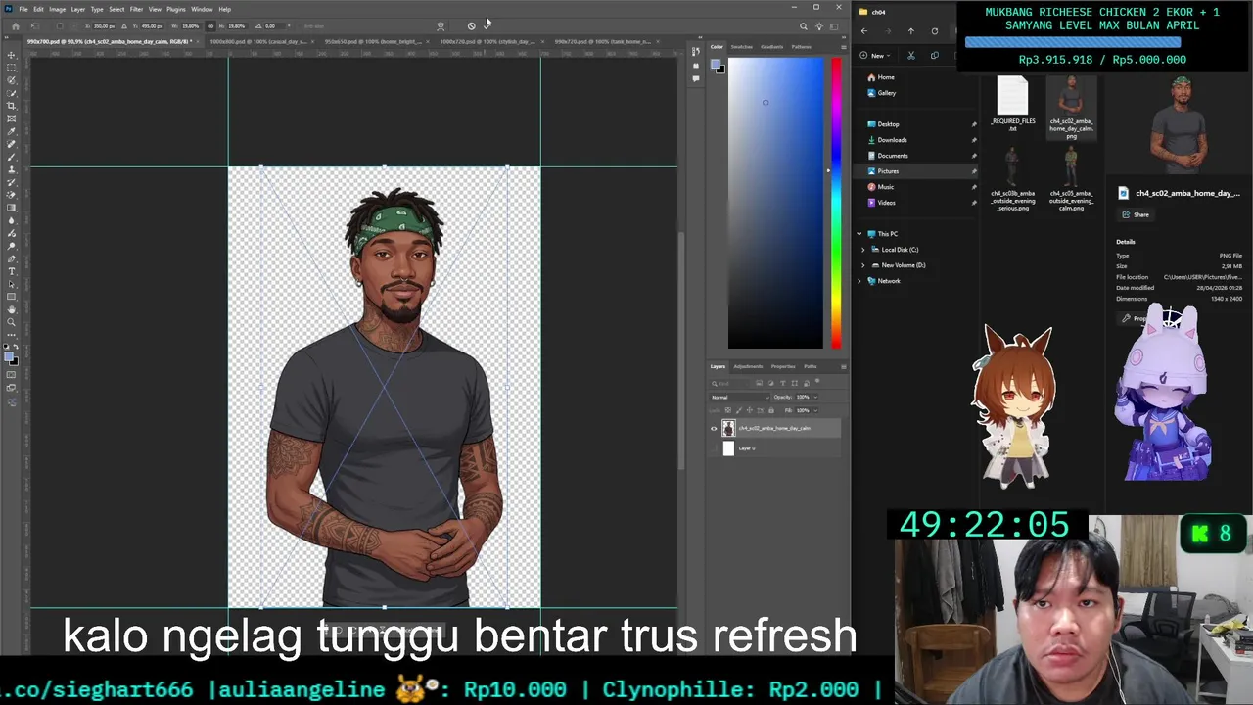This screenshot has width=1253, height=705.
Task: Filter layers by smart object icon
Action: tap(807, 383)
